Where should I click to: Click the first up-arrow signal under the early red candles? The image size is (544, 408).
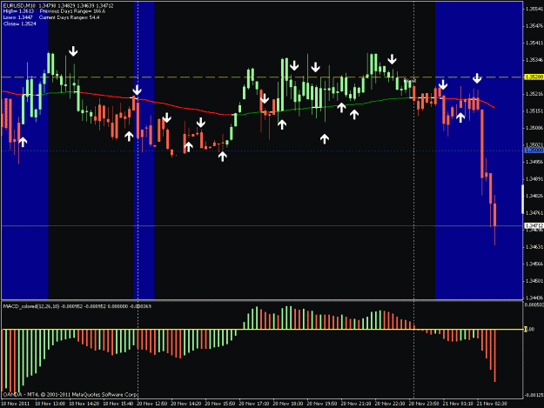(x=23, y=142)
